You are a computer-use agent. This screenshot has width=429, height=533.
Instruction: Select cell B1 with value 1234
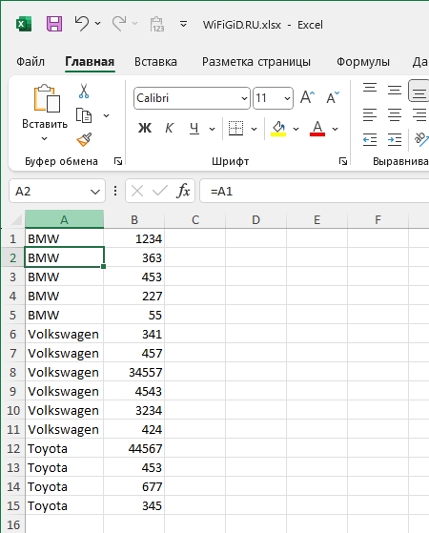134,239
